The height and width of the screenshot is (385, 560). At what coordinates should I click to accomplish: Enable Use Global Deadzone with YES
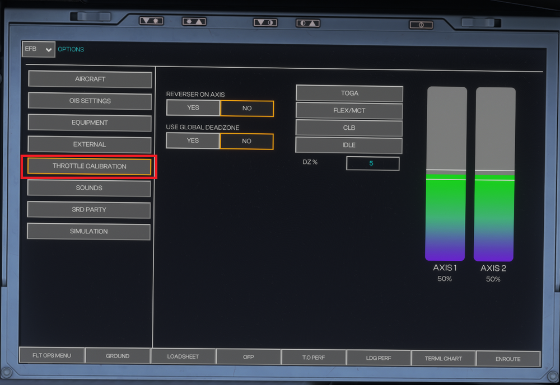tap(193, 141)
